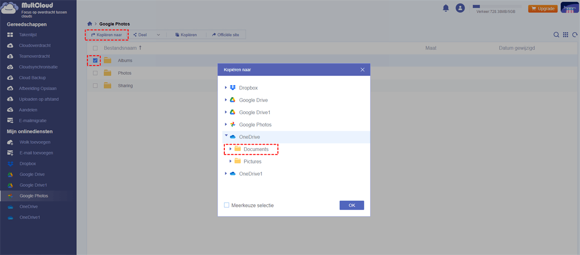Click the holiday banner image top right
This screenshot has height=255, width=580.
(x=570, y=8)
